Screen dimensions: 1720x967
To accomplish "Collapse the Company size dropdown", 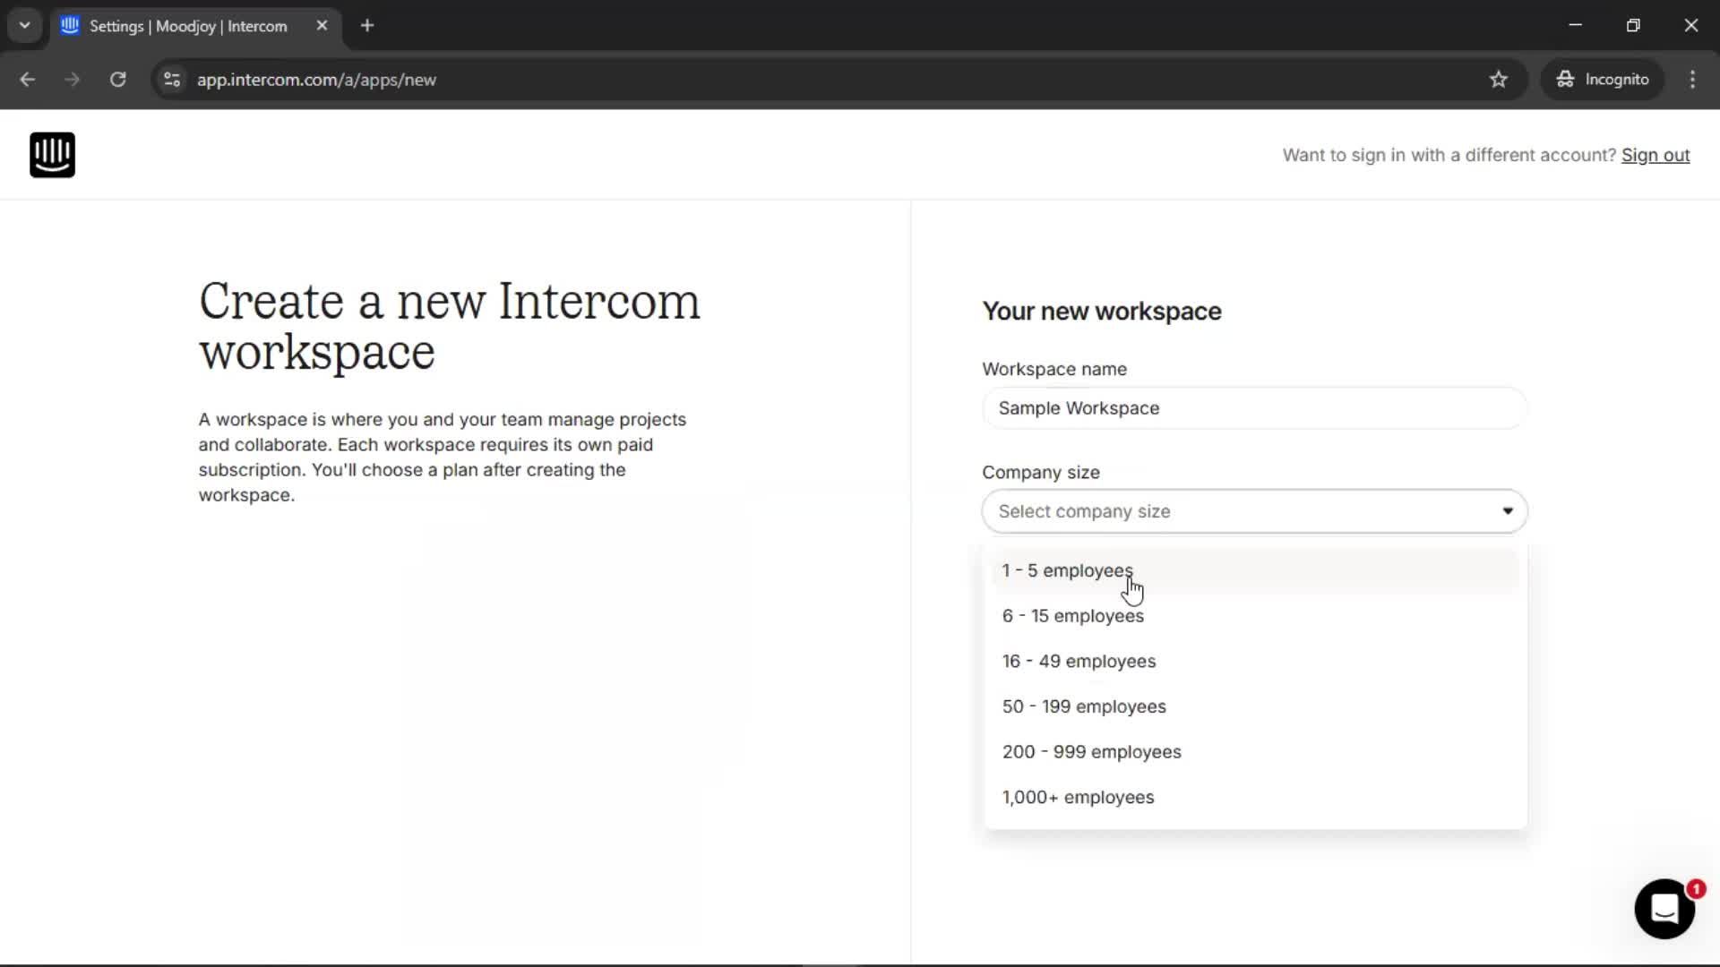I will click(x=1254, y=511).
